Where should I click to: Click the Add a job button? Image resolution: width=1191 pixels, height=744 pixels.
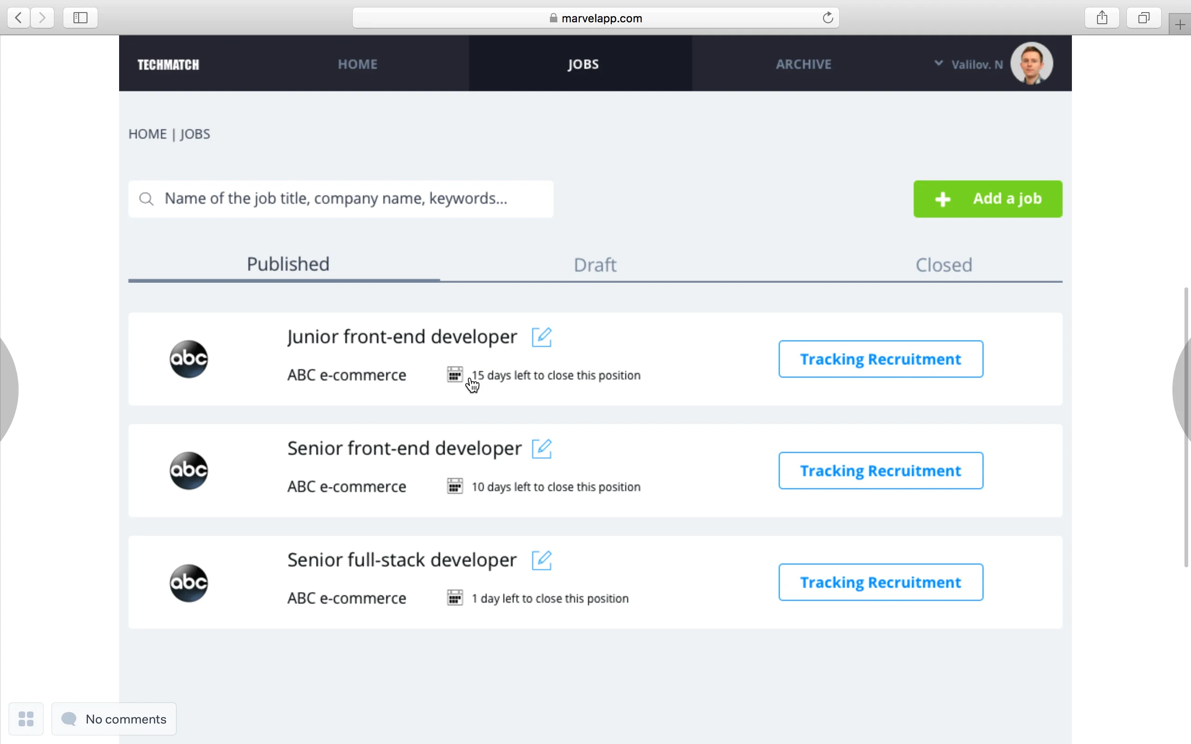point(987,199)
